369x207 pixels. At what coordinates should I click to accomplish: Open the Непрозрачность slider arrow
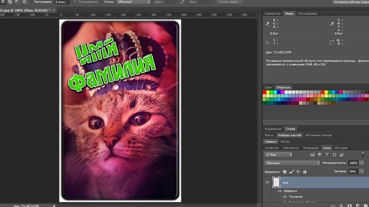pos(362,163)
